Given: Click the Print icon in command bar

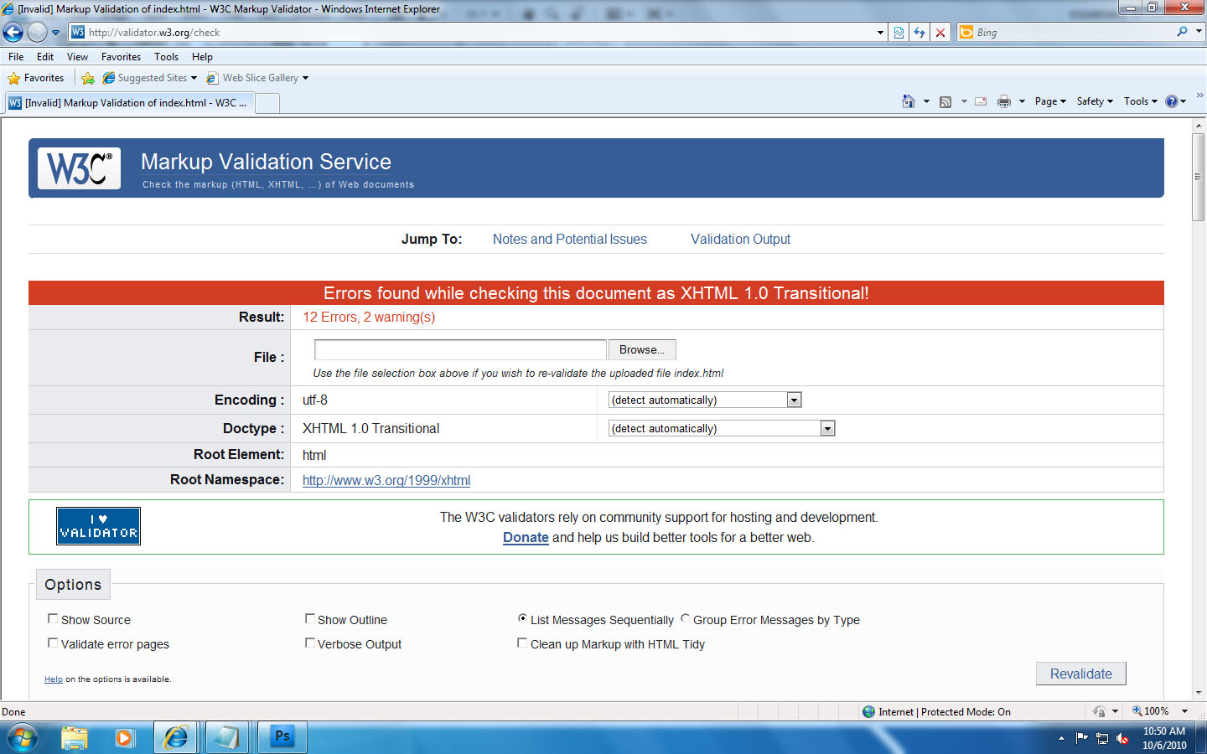Looking at the screenshot, I should click(x=1003, y=101).
